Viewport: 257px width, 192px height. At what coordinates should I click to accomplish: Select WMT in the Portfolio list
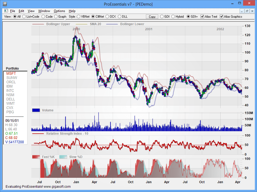11,103
